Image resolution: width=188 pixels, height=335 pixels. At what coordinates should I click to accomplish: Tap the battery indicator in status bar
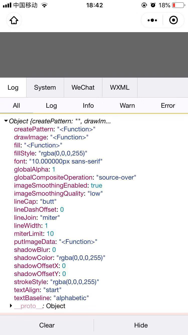(178, 5)
